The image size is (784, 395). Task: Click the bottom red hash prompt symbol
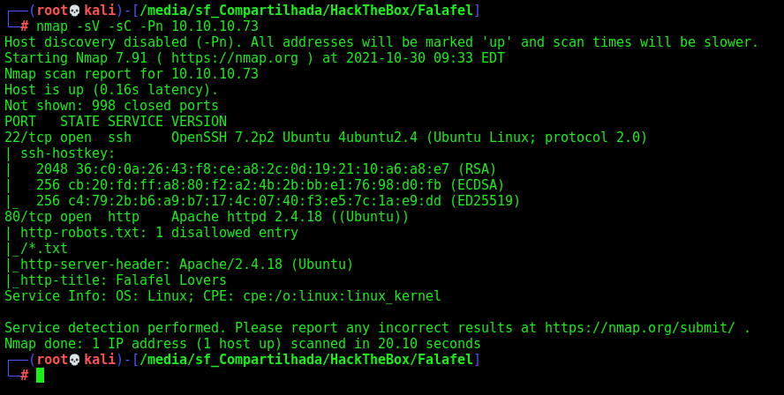point(25,375)
